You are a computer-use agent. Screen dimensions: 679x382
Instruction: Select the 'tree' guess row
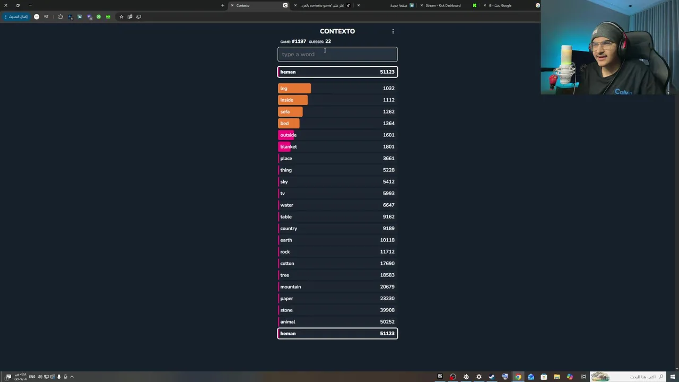coord(337,275)
